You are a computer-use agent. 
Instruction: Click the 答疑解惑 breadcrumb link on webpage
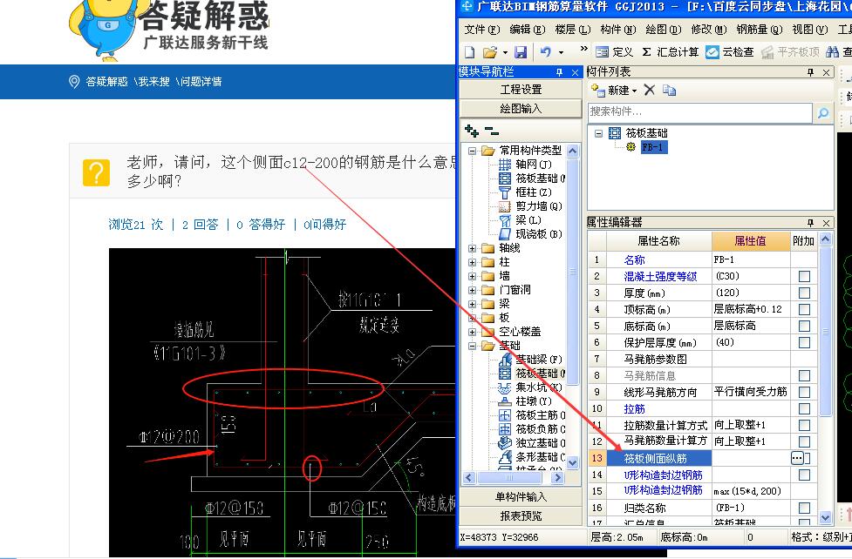click(x=106, y=82)
